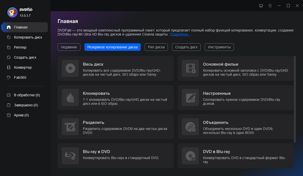Minimize the DVDFab window

coord(279,6)
